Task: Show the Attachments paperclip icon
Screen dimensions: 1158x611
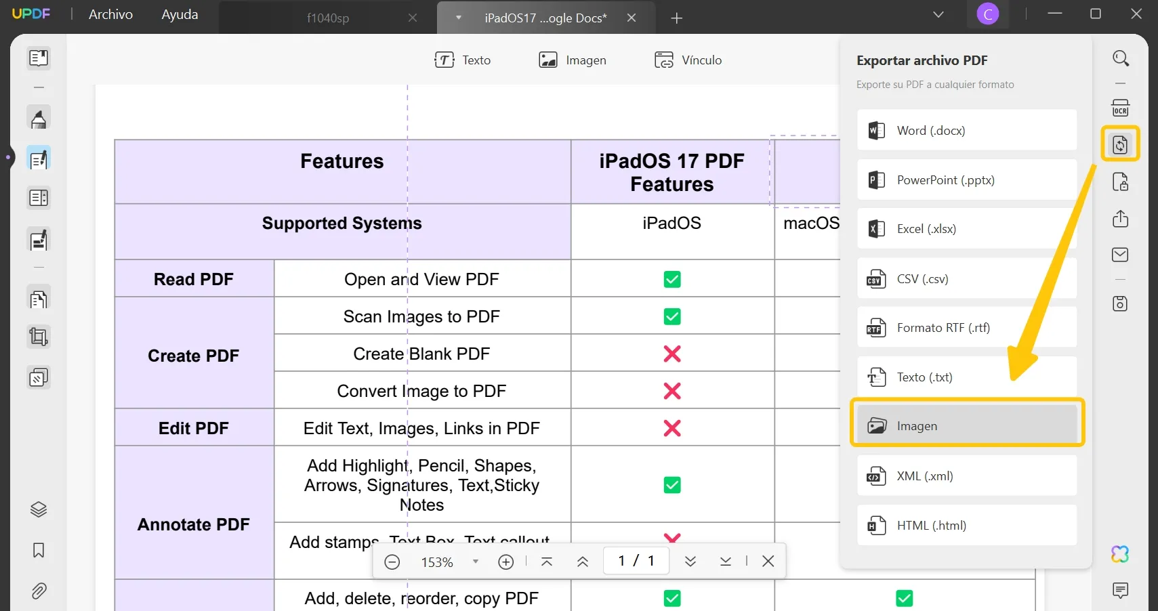Action: [39, 591]
